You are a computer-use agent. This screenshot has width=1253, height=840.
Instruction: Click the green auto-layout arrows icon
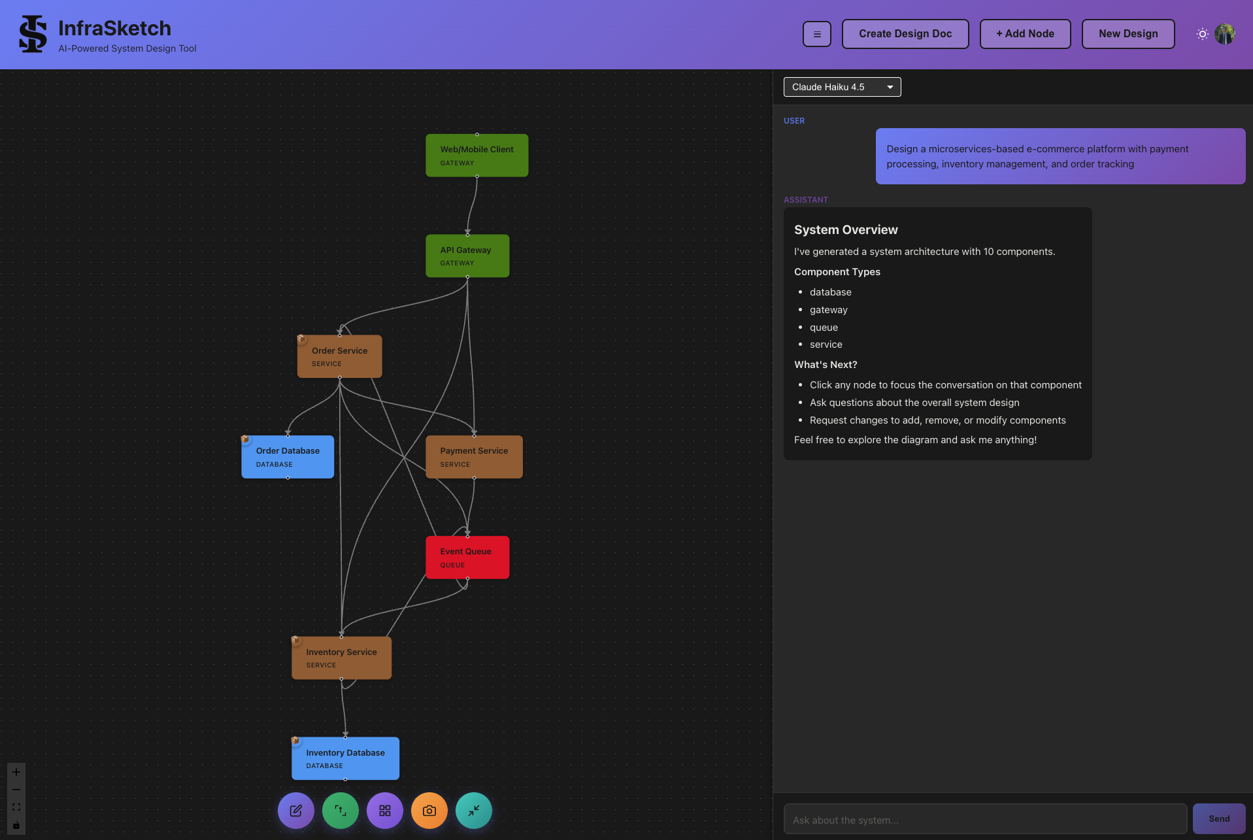[x=340, y=810]
